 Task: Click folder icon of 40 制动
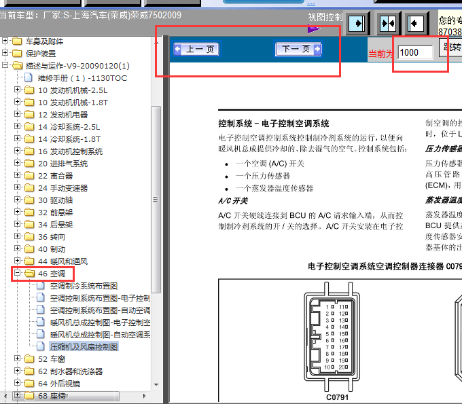(x=29, y=249)
